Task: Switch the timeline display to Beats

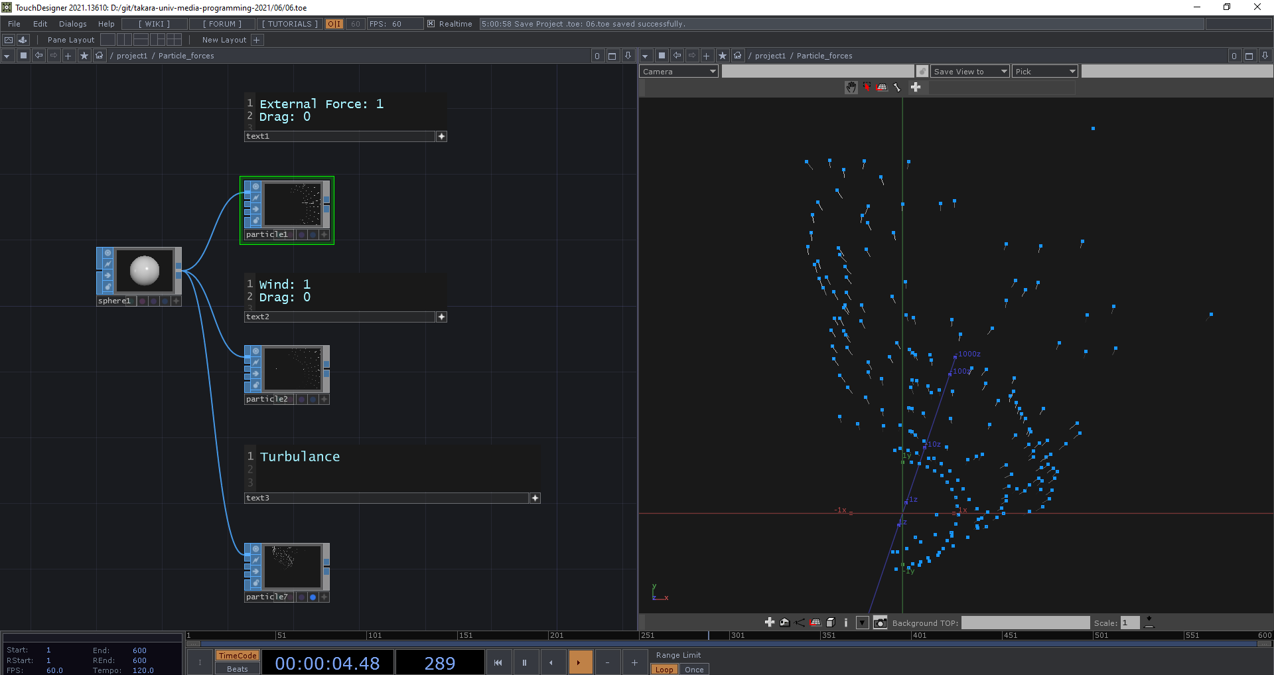Action: click(x=237, y=669)
